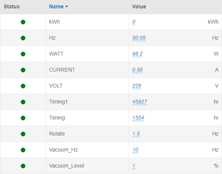Select the CURRENT row status dot

pos(23,70)
